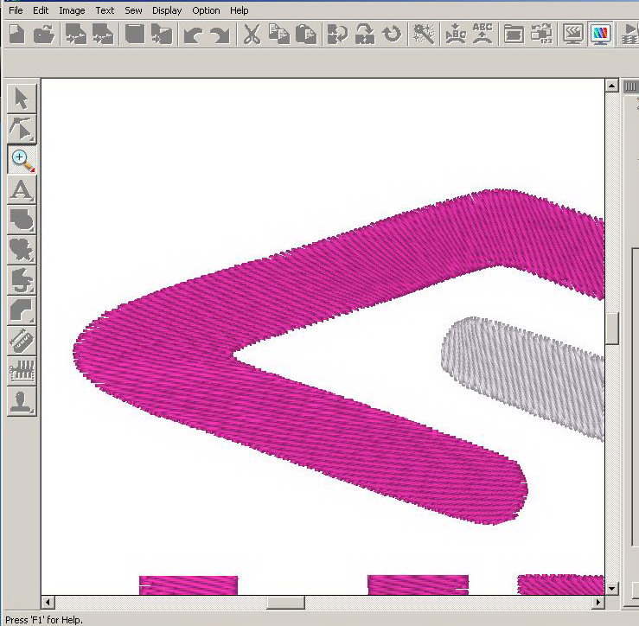Click vertical scrollbar up arrow
This screenshot has height=626, width=639.
point(612,86)
